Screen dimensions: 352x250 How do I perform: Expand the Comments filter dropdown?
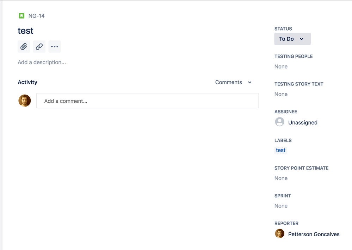(233, 82)
